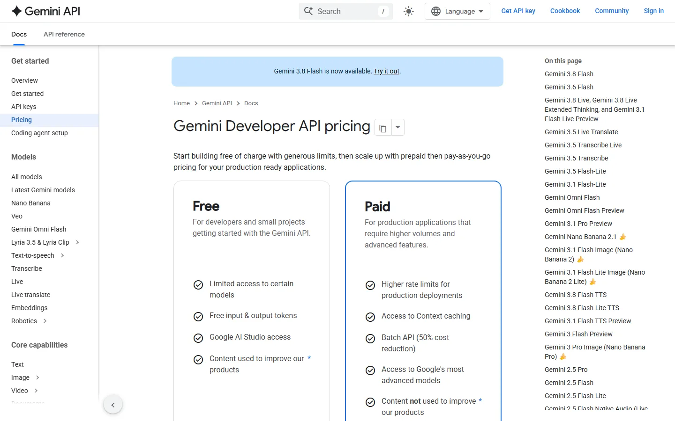This screenshot has width=675, height=421.
Task: Jump to Gemini 3.8 Flash on this page
Action: click(x=569, y=74)
